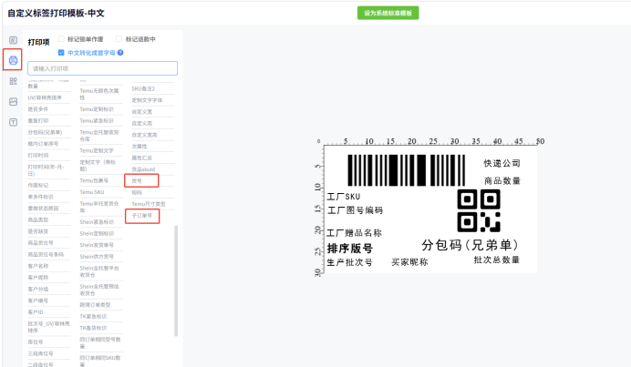The image size is (631, 367).
Task: Add the 重复打印 print item
Action: pyautogui.click(x=37, y=120)
